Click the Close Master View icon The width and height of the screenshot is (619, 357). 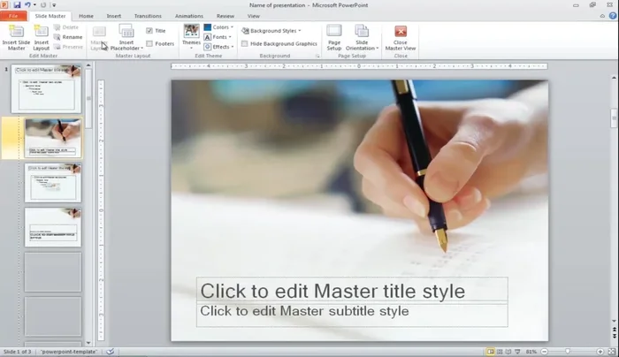pyautogui.click(x=401, y=36)
